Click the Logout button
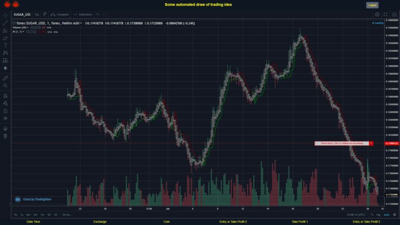The width and height of the screenshot is (400, 225). [372, 5]
